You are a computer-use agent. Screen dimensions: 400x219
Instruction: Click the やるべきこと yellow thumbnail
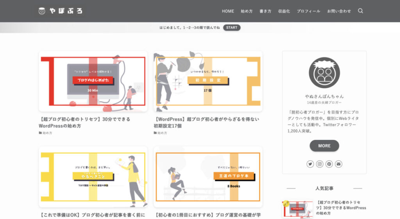(93, 177)
